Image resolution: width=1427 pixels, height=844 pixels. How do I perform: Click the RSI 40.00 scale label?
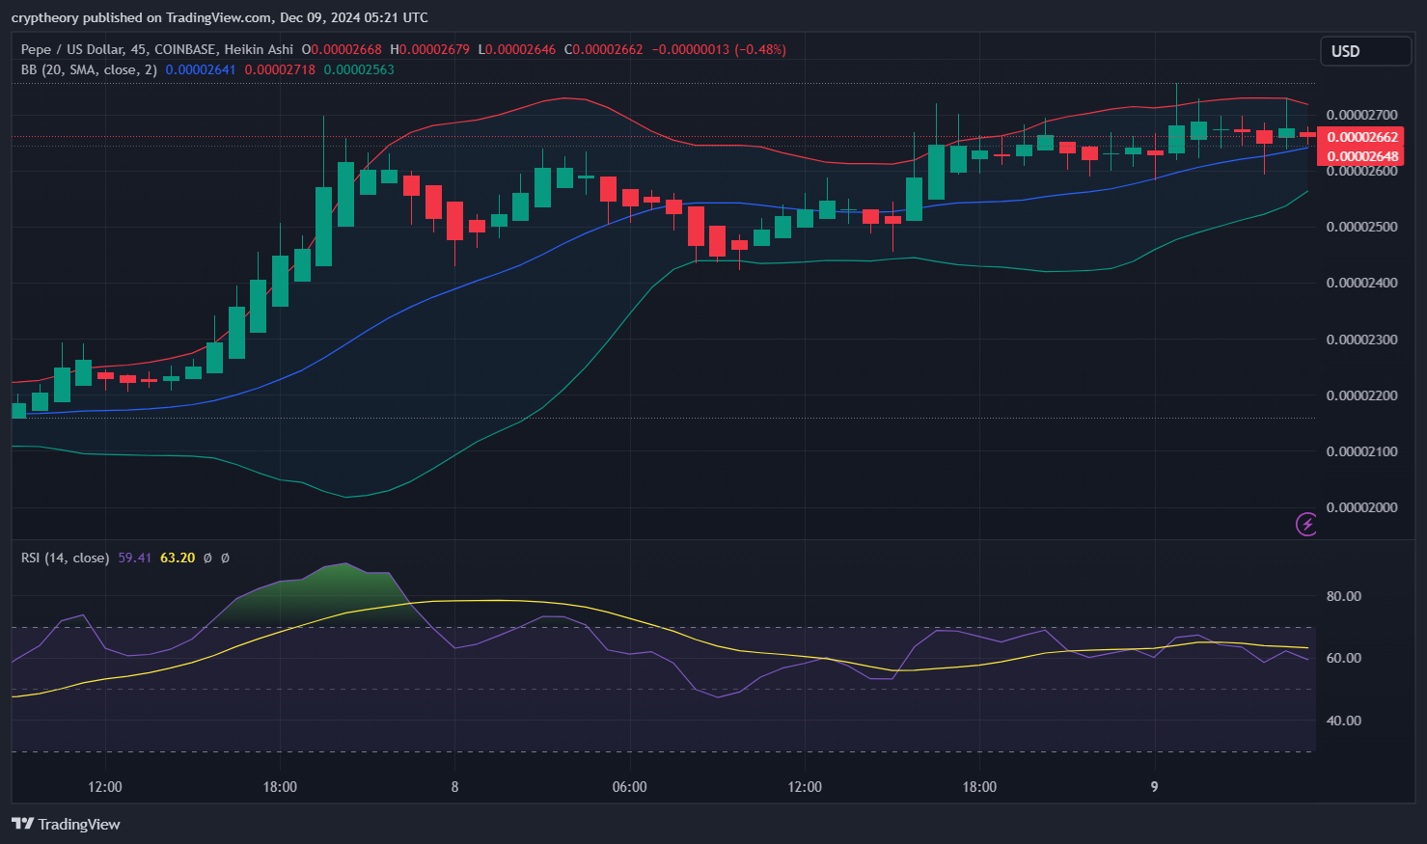(1344, 721)
